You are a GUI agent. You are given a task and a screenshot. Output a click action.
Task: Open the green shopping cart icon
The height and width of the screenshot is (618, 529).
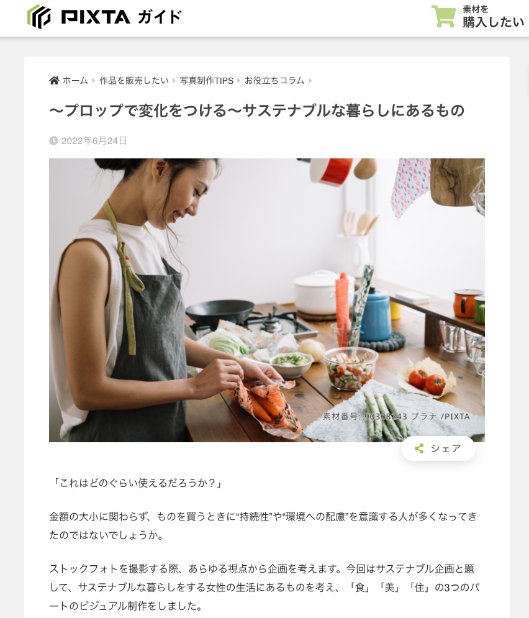point(443,17)
